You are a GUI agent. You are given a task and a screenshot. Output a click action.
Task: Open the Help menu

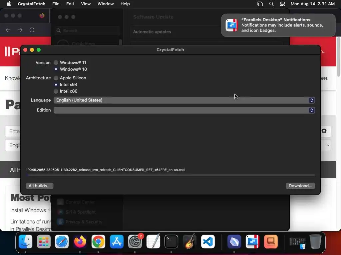125,4
